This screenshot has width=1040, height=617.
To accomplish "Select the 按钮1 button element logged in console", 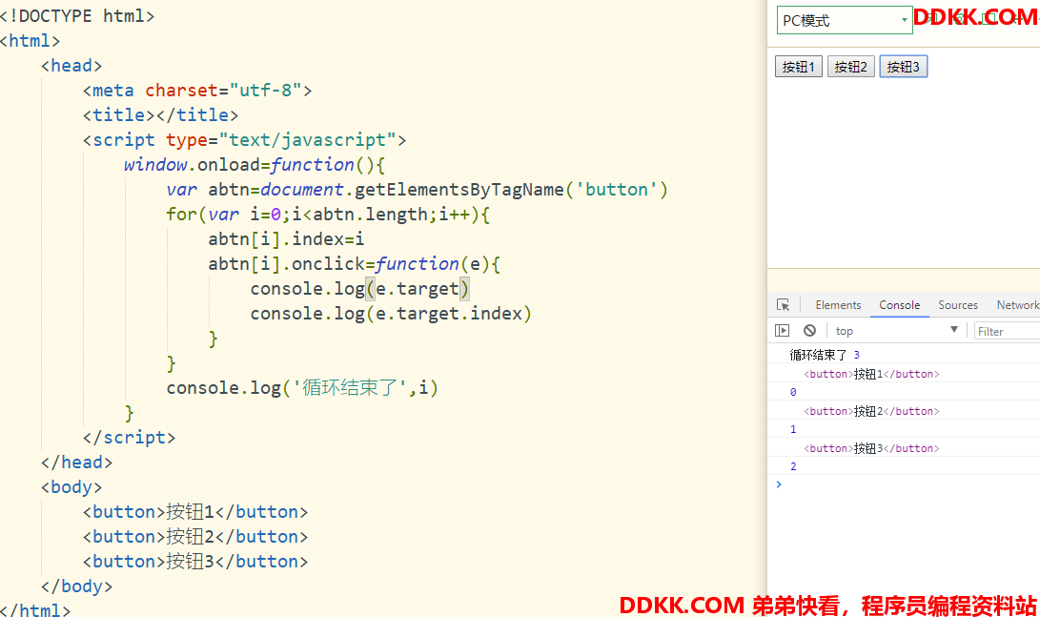I will coord(871,374).
